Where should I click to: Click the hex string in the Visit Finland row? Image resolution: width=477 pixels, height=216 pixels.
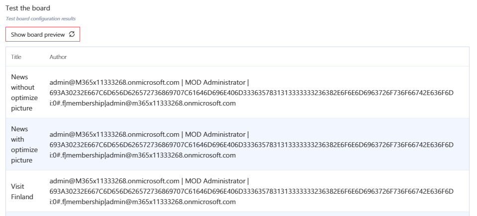[x=251, y=191]
